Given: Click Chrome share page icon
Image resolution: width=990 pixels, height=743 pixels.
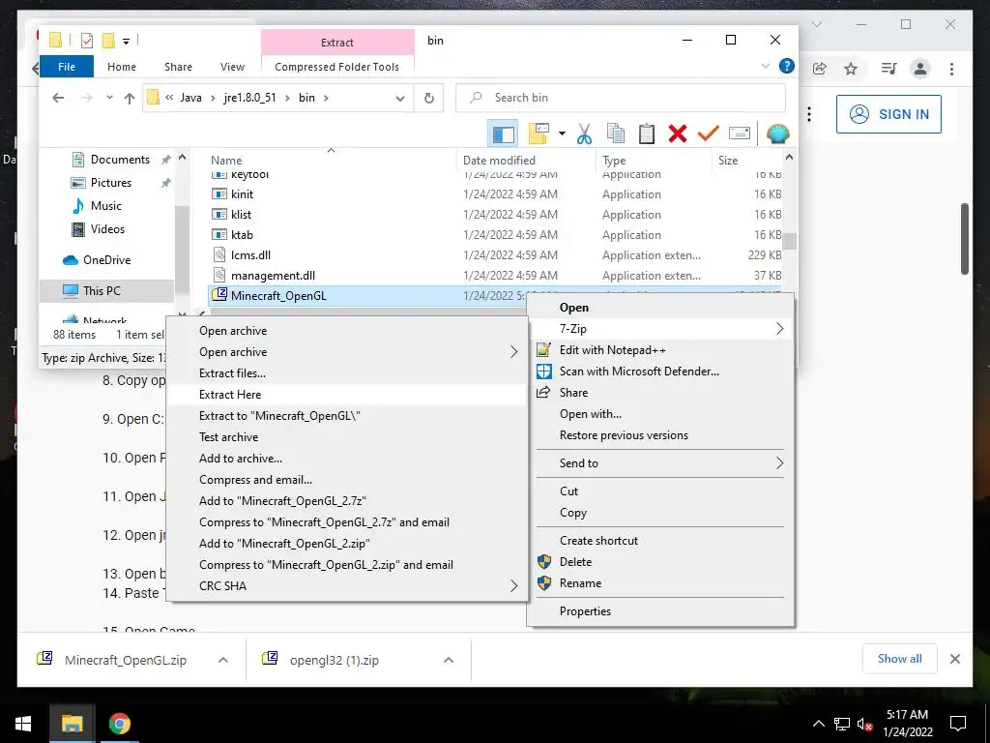Looking at the screenshot, I should (820, 69).
